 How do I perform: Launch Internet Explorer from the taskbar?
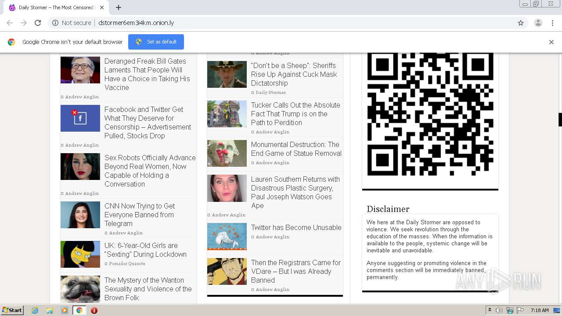(35, 310)
